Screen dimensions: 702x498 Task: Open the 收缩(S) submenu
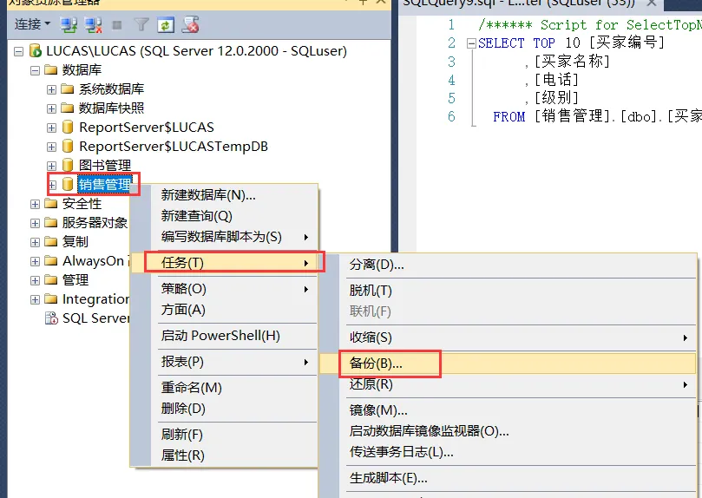coord(508,337)
